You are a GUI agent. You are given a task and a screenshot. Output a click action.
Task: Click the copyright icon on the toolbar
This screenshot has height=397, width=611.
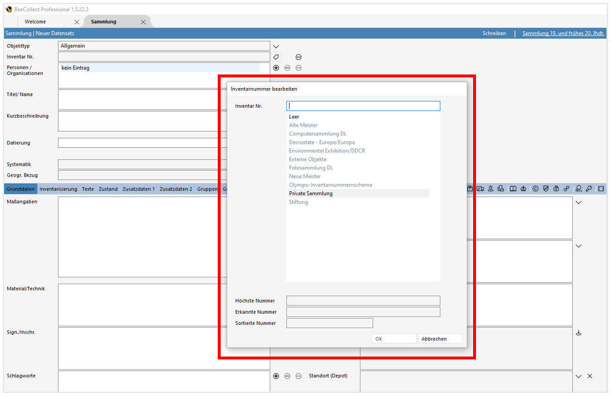point(534,188)
